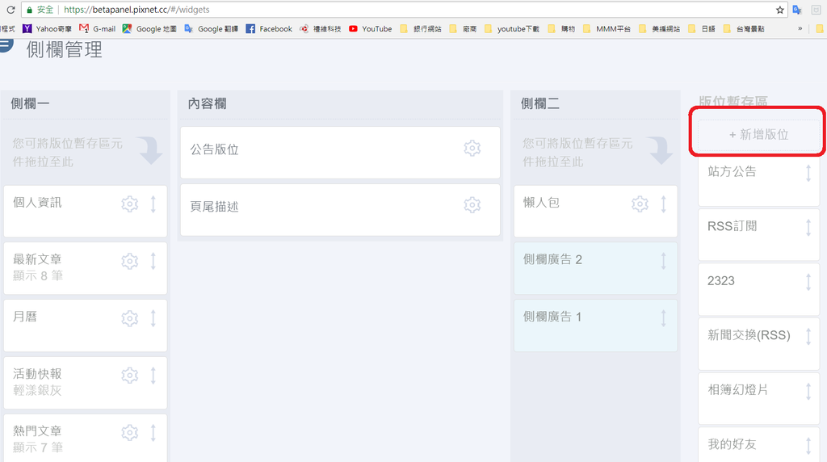The width and height of the screenshot is (827, 462).
Task: Open settings gear for 最新文章 widget
Action: coord(130,261)
